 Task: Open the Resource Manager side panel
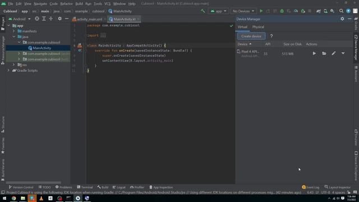click(3, 50)
